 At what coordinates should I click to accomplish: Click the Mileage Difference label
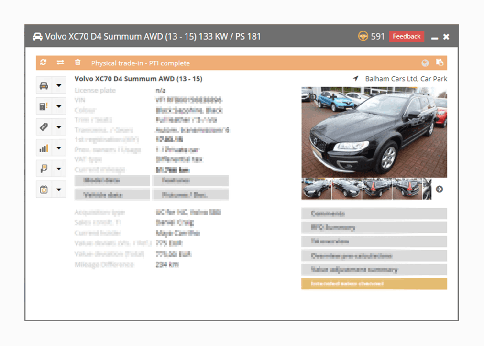click(x=104, y=265)
